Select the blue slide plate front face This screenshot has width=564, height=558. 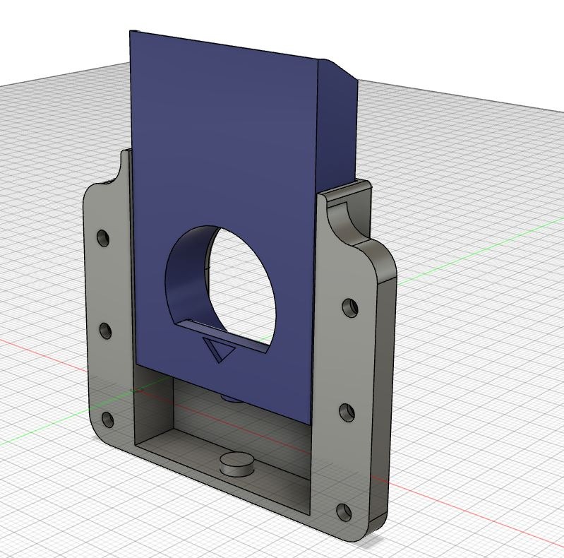[223, 144]
